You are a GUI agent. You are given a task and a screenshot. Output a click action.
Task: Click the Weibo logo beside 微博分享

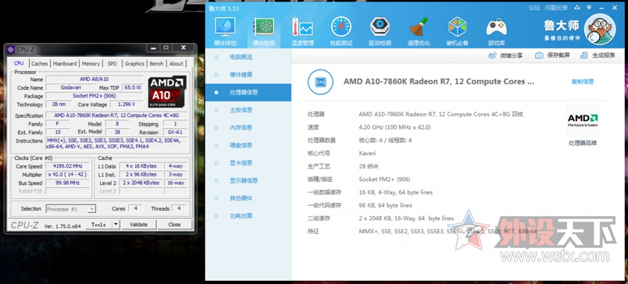tap(492, 55)
